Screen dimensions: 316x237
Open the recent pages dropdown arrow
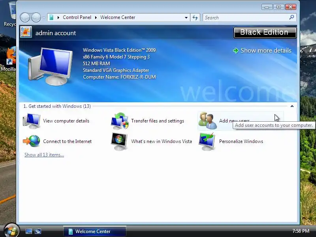coord(44,17)
